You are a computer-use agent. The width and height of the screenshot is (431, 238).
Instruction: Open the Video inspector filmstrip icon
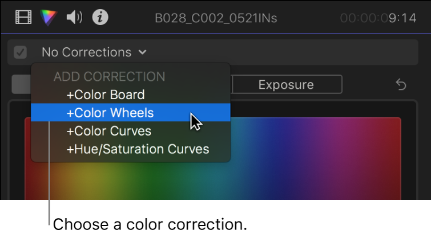click(x=23, y=18)
